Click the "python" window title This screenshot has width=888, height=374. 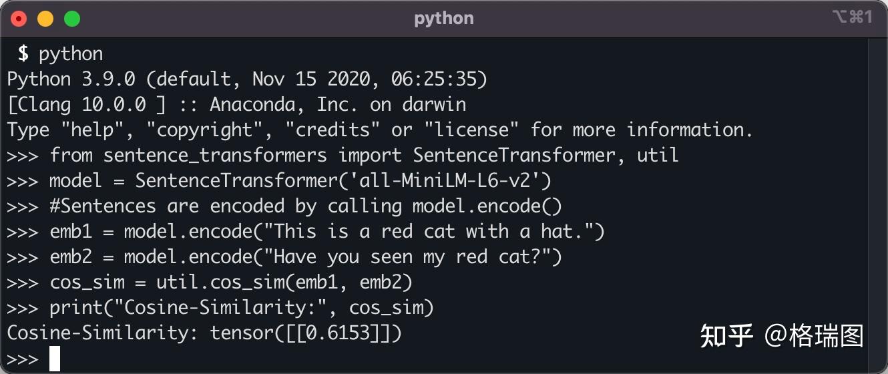pyautogui.click(x=443, y=18)
